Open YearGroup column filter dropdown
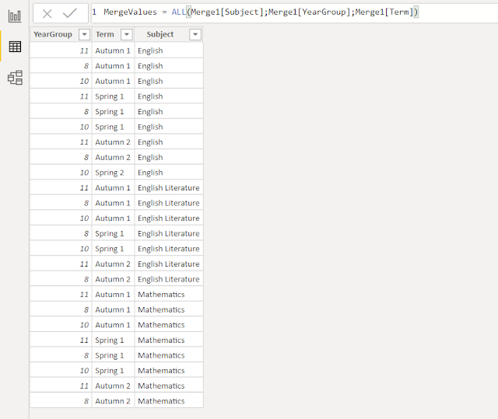 point(84,34)
